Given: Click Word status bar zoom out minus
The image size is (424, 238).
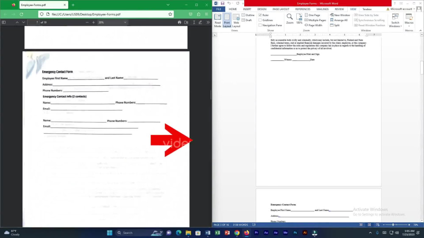Looking at the screenshot, I should (x=384, y=225).
